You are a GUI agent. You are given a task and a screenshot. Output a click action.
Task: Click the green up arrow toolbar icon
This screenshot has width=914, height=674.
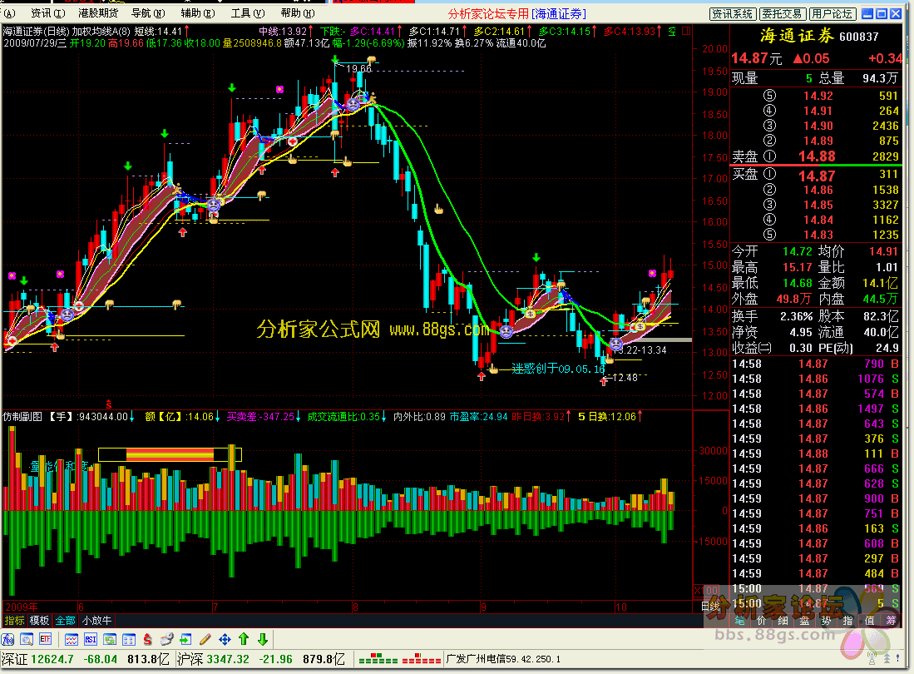pos(244,640)
